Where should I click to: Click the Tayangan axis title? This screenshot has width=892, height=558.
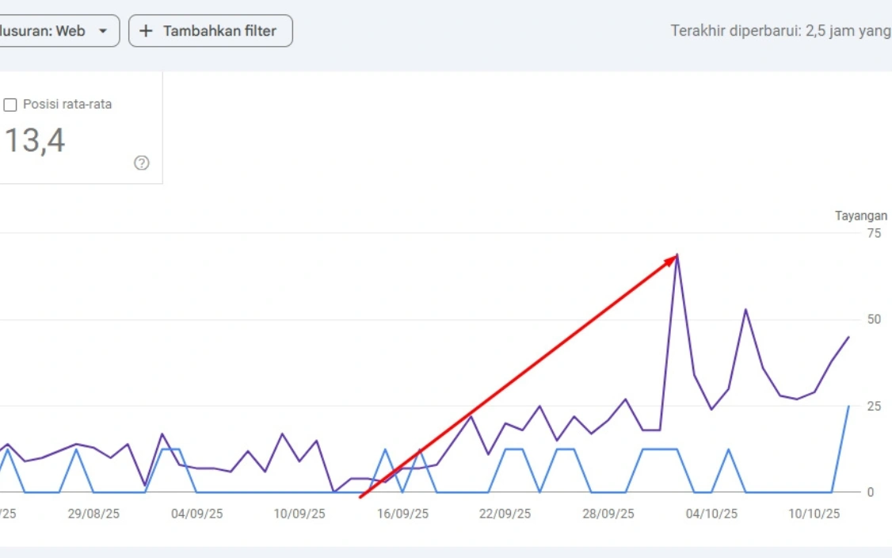coord(861,216)
